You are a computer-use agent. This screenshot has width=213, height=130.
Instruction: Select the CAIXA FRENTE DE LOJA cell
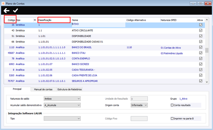pyautogui.click(x=84, y=75)
